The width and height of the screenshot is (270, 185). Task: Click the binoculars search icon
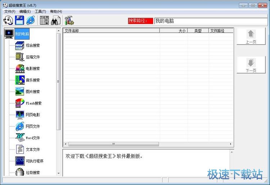(55, 20)
